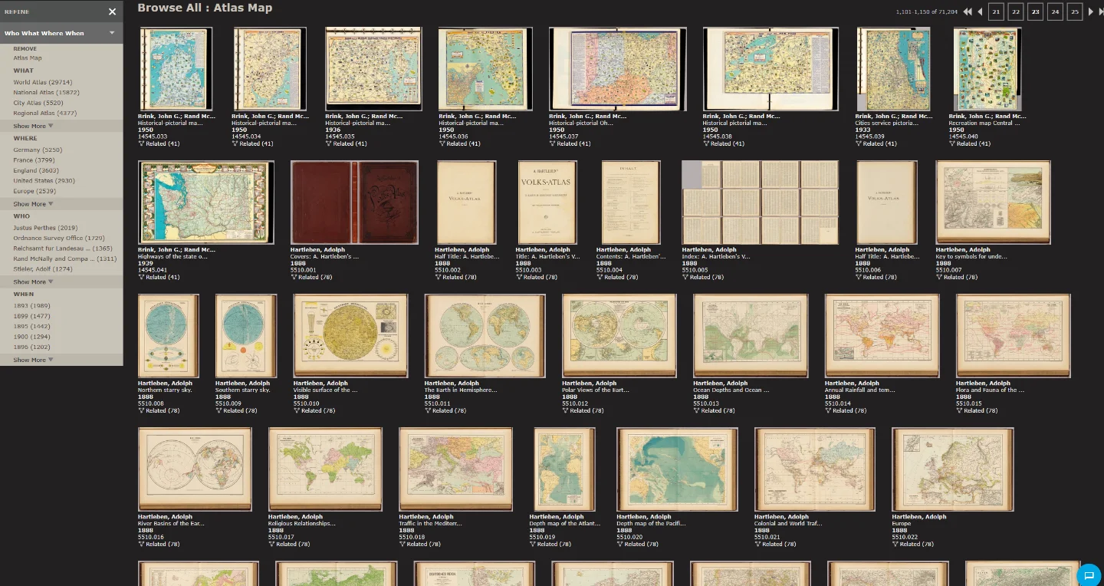Open Northern starry sky thumbnail
1104x586 pixels.
[x=169, y=336]
